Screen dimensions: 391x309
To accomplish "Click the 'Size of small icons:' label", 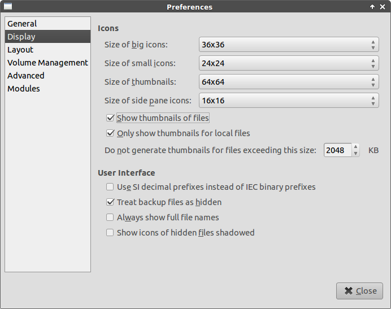I will (x=140, y=63).
